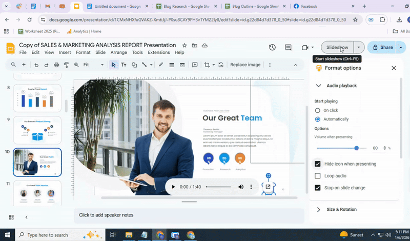Viewport: 410px width, 241px height.
Task: Click the undo arrow in the toolbar
Action: [x=36, y=65]
